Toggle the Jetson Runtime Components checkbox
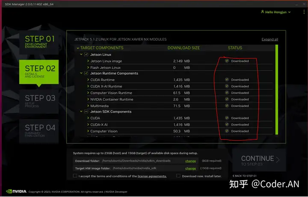Image resolution: width=308 pixels, height=197 pixels. click(x=86, y=73)
